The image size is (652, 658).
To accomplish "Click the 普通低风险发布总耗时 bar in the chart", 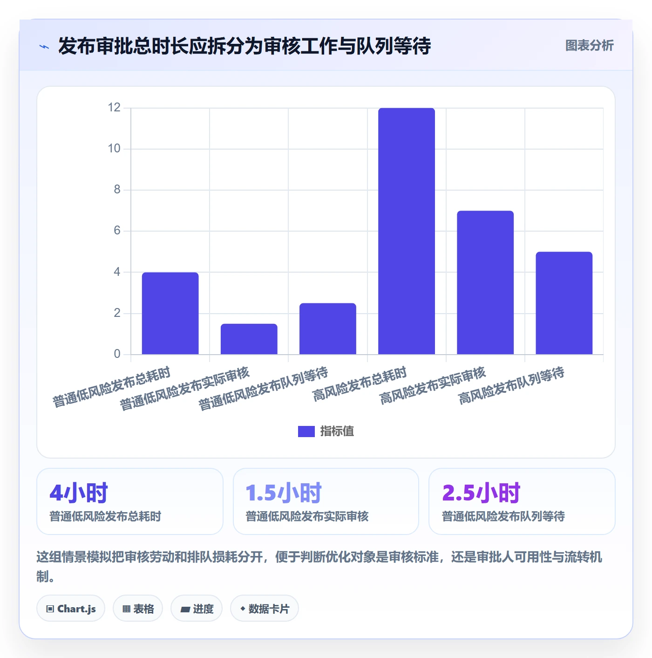I will pyautogui.click(x=170, y=313).
